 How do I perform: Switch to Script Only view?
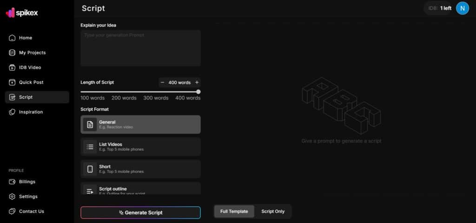click(x=273, y=211)
